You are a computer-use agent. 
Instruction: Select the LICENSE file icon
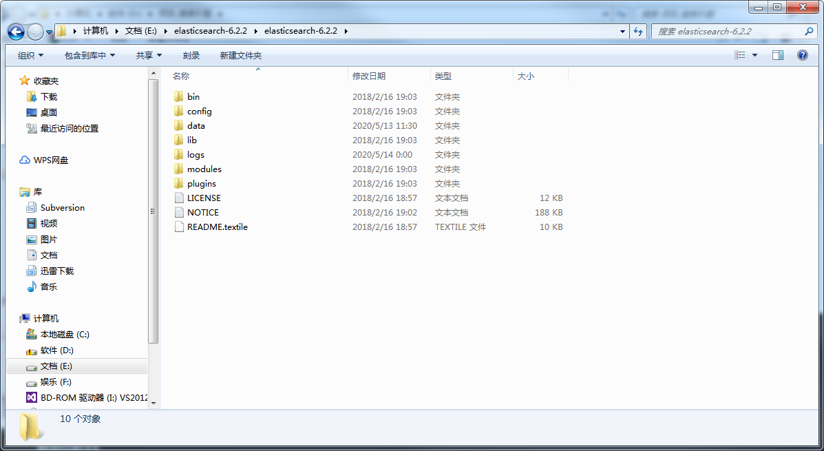179,198
